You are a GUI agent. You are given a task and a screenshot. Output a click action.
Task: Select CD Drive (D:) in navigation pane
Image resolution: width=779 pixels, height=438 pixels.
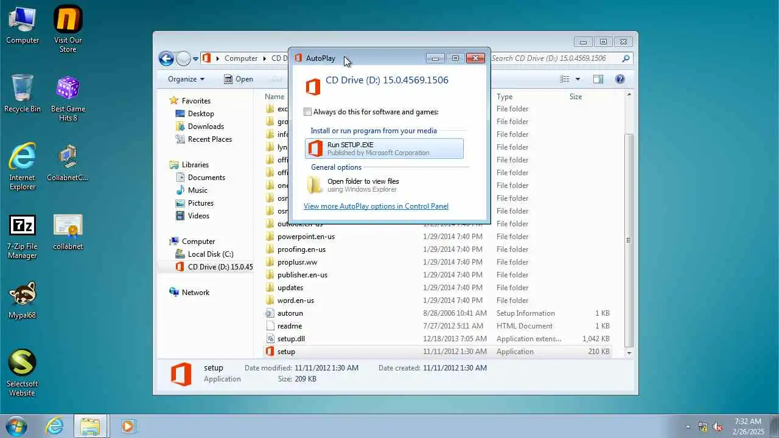point(206,267)
